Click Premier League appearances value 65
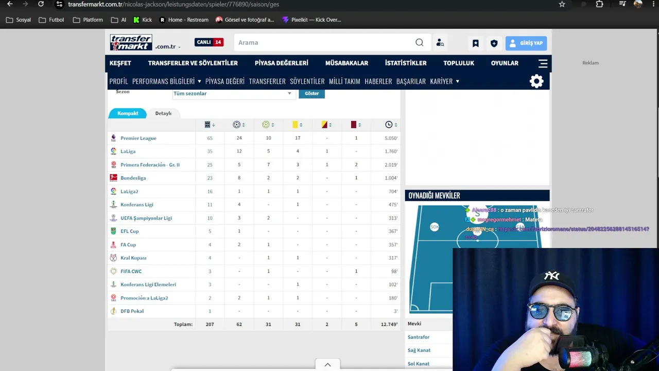 210,138
